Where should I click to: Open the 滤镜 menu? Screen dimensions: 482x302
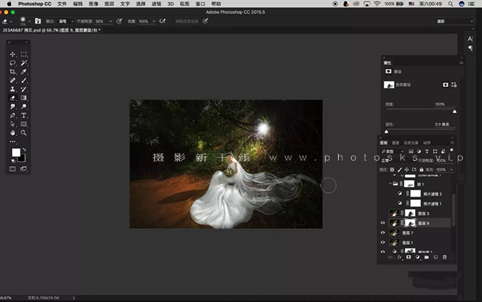click(156, 3)
